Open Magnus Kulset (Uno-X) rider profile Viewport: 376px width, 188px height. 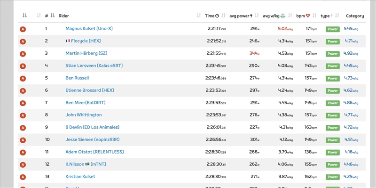(89, 29)
